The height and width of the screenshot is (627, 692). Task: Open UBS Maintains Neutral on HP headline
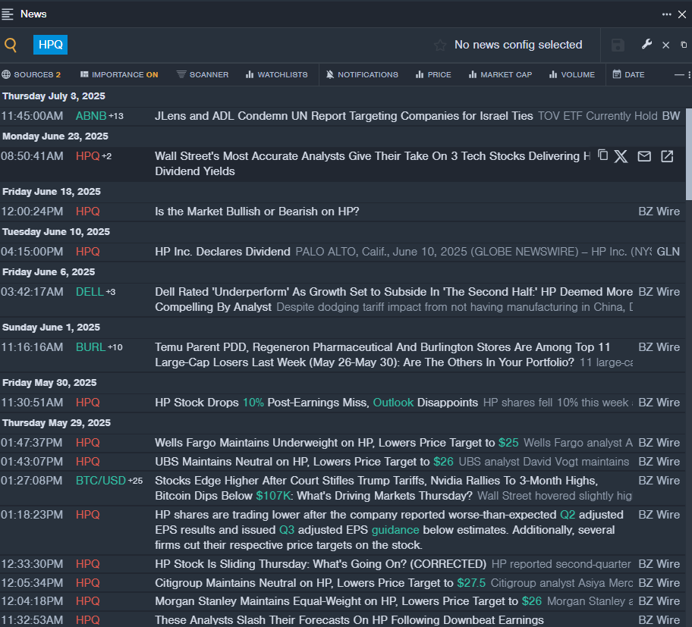point(304,462)
